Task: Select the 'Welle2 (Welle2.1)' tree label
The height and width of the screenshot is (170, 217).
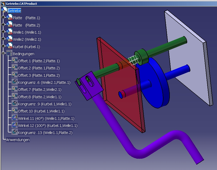Action: pyautogui.click(x=27, y=40)
